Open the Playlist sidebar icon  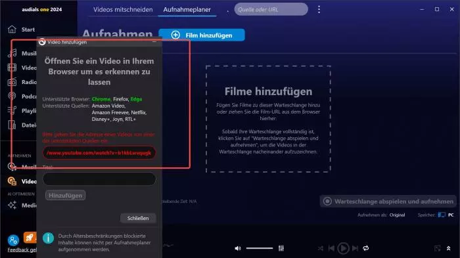point(12,110)
